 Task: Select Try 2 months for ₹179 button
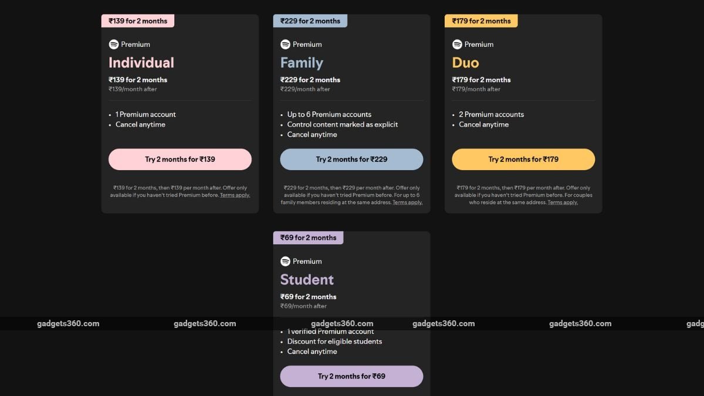(x=523, y=160)
